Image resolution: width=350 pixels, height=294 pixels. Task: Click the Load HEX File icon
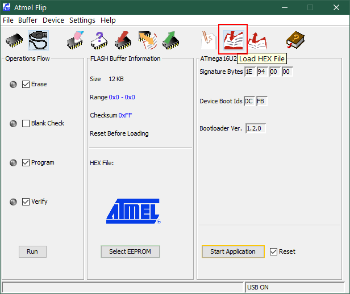[234, 40]
